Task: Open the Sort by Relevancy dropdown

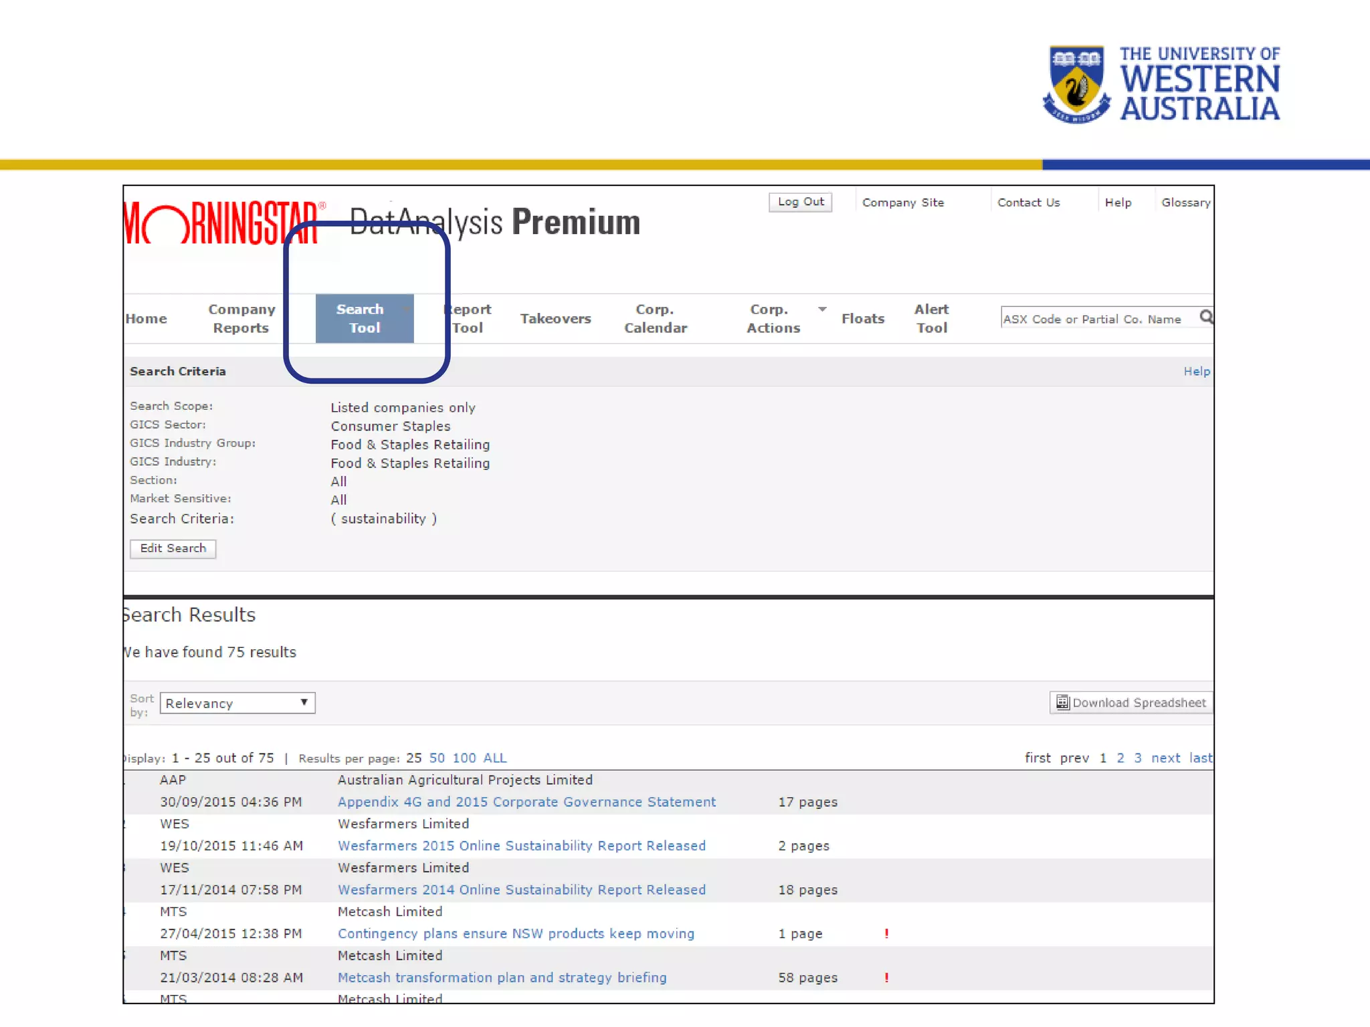Action: 237,703
